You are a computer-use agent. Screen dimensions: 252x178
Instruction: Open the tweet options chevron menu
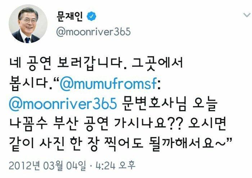(x=247, y=15)
